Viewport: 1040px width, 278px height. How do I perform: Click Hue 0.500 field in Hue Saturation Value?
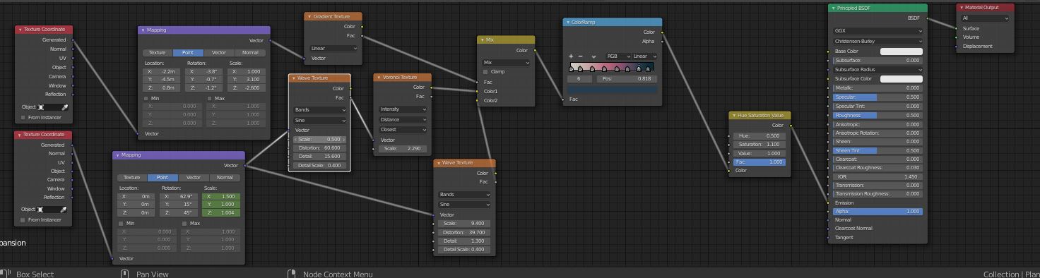point(760,136)
